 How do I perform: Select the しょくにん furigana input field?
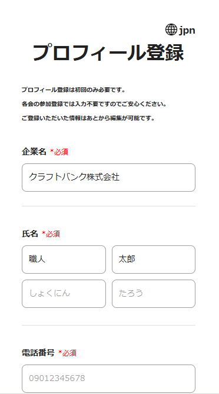click(x=64, y=294)
